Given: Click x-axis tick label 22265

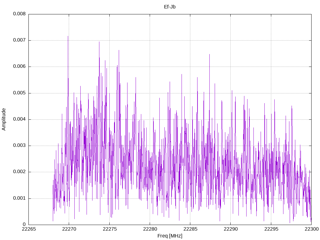Looking at the screenshot, I should pyautogui.click(x=29, y=229).
